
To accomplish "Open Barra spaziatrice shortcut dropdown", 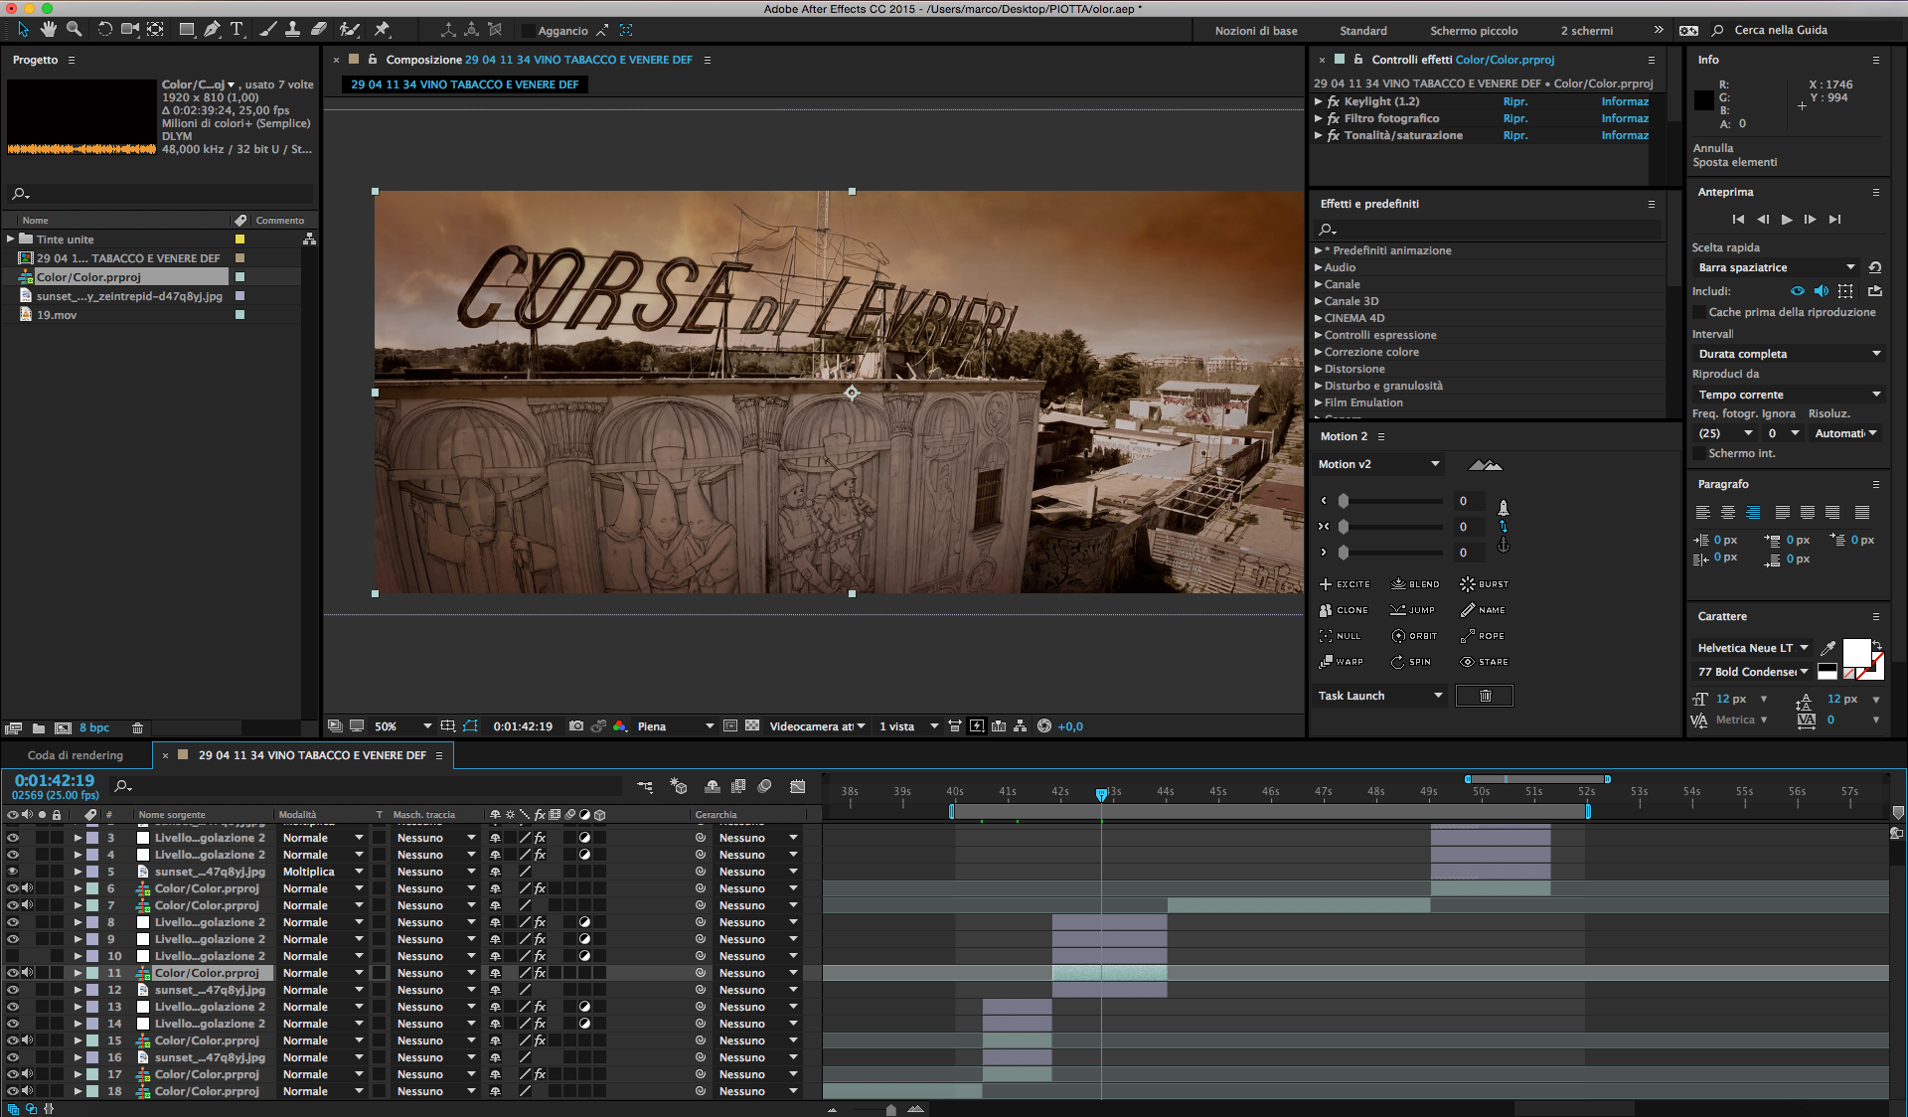I will click(1777, 267).
